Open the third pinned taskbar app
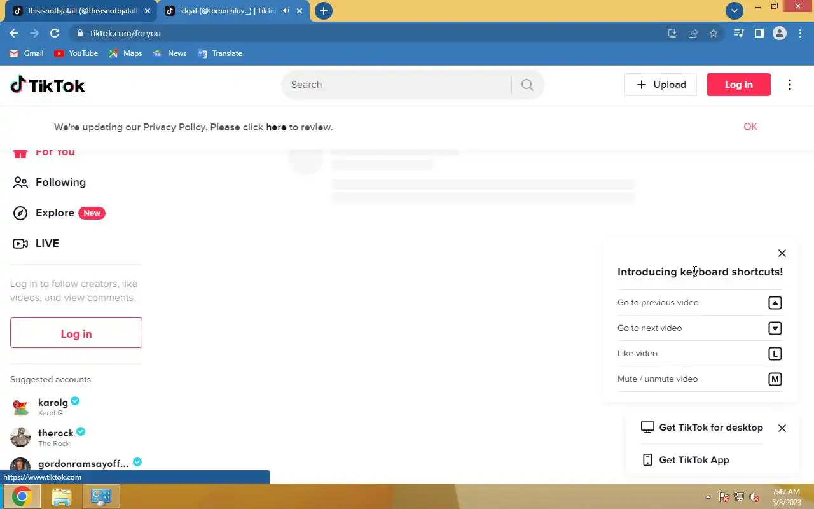The height and width of the screenshot is (509, 814). point(101,496)
